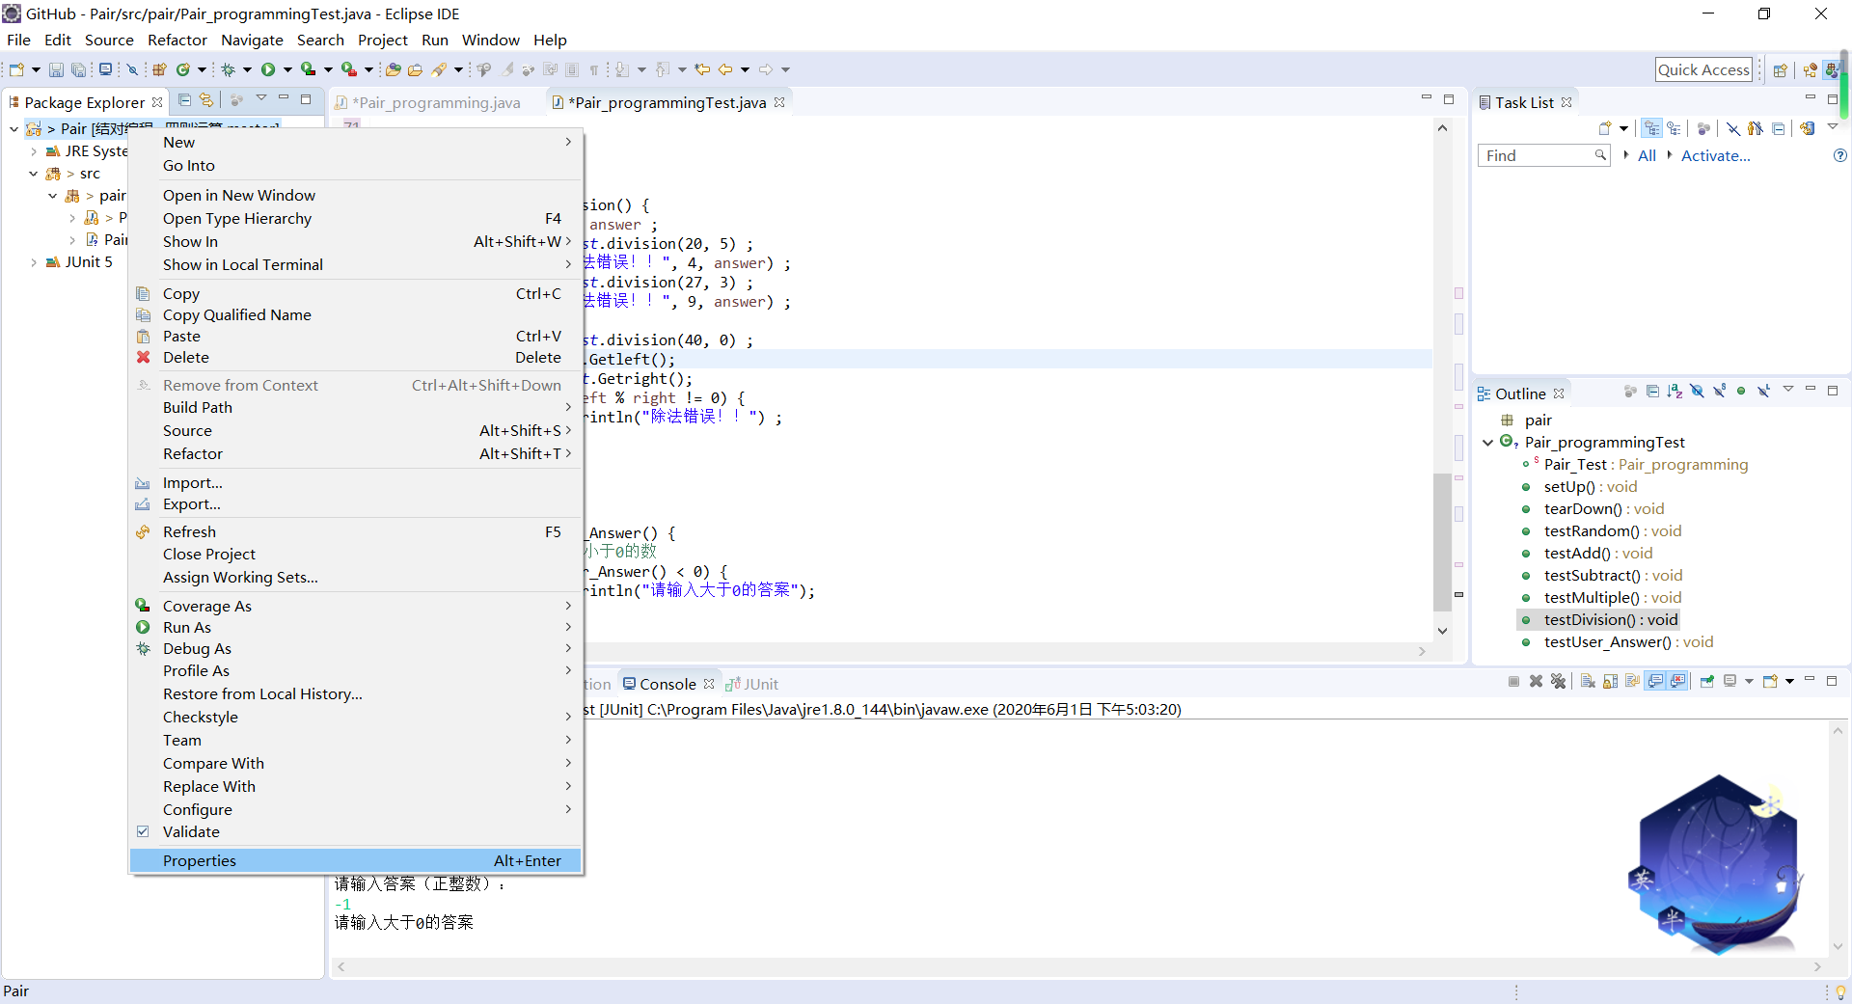Click Collapse All in Outline toolbar

[1652, 391]
